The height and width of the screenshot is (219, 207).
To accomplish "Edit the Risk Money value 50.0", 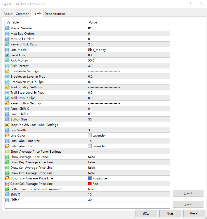I will pyautogui.click(x=128, y=60).
